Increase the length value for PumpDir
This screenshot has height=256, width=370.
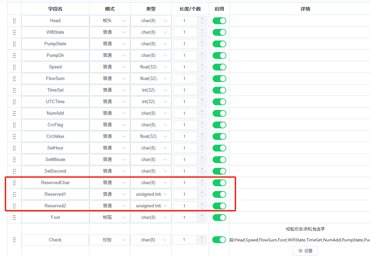(x=202, y=53)
